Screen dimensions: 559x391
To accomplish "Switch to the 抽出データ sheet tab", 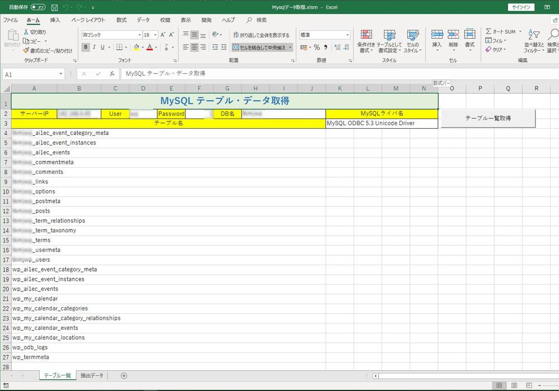I will 92,376.
